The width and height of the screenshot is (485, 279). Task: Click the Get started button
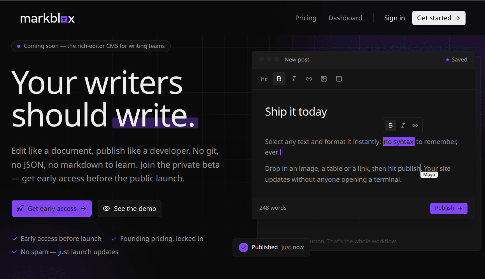coord(439,18)
